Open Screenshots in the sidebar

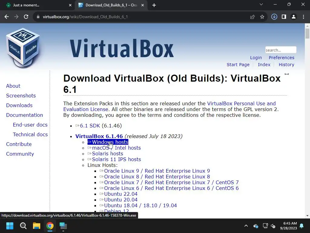tap(21, 96)
